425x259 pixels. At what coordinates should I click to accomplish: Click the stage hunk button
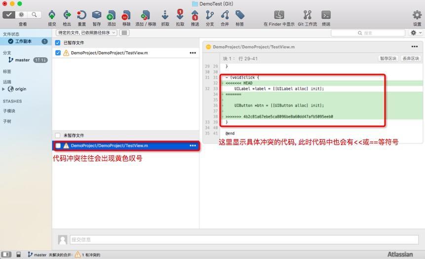388,58
